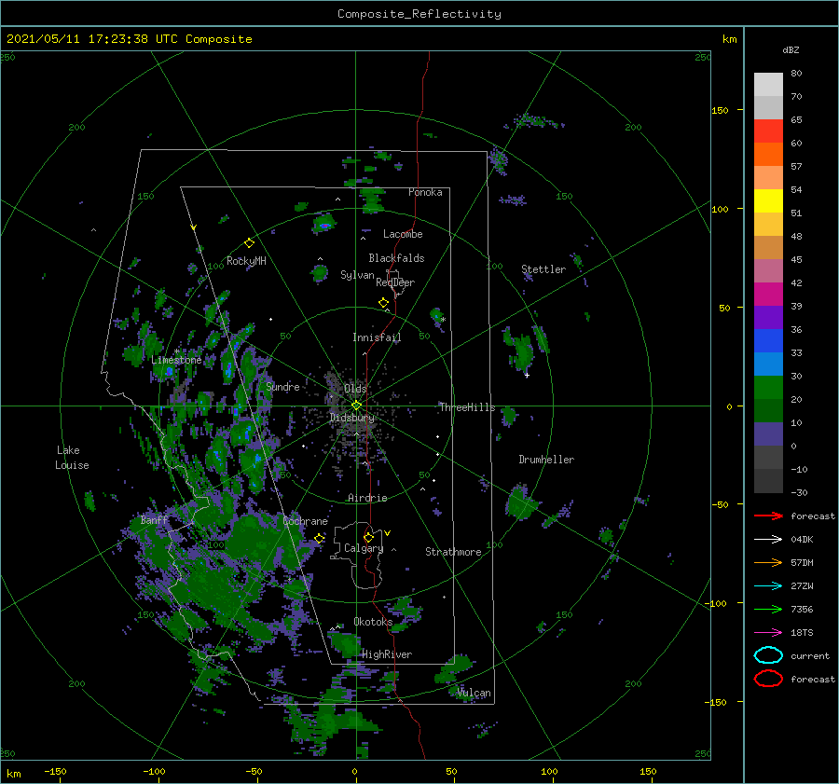This screenshot has height=784, width=839.
Task: Pick the dark gray -10 dBZ swatch
Action: (x=768, y=481)
